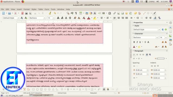
Task: Collapse the Paragraph section
Action: point(133,51)
